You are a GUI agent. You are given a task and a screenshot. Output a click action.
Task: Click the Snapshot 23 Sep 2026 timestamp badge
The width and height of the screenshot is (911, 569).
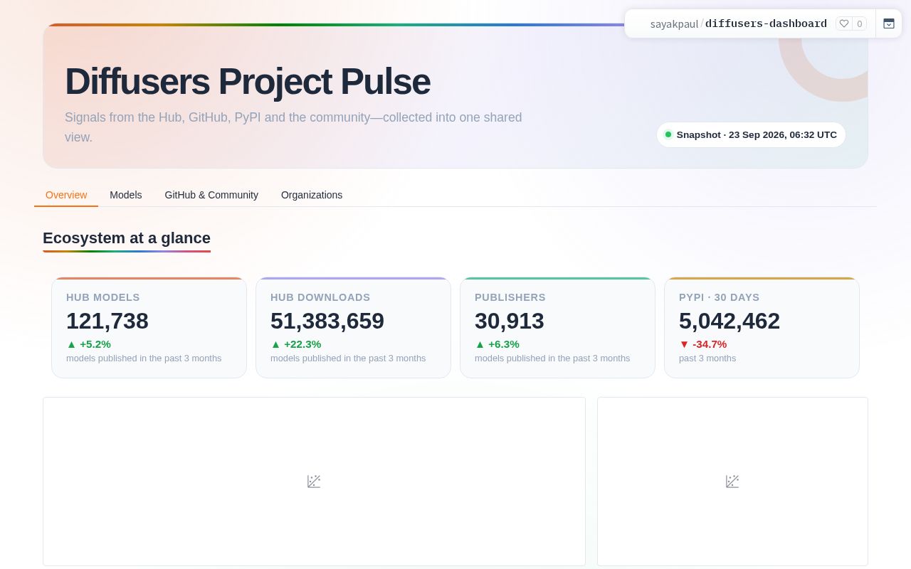tap(751, 134)
